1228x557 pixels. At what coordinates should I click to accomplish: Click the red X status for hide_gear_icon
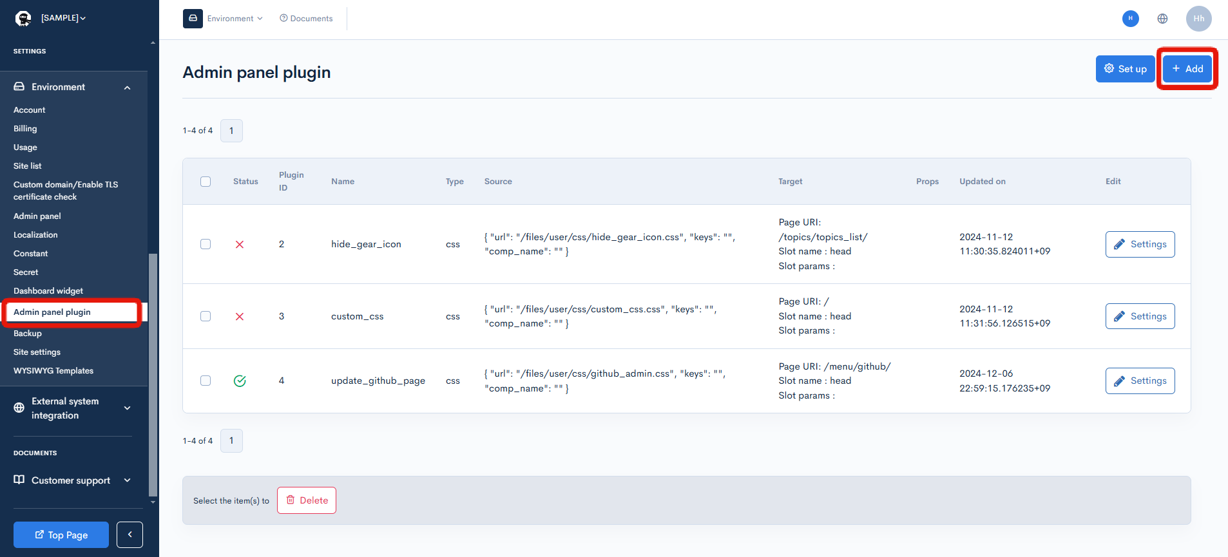(240, 245)
